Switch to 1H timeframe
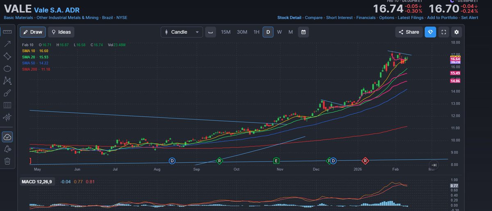This screenshot has width=492, height=211. [256, 32]
